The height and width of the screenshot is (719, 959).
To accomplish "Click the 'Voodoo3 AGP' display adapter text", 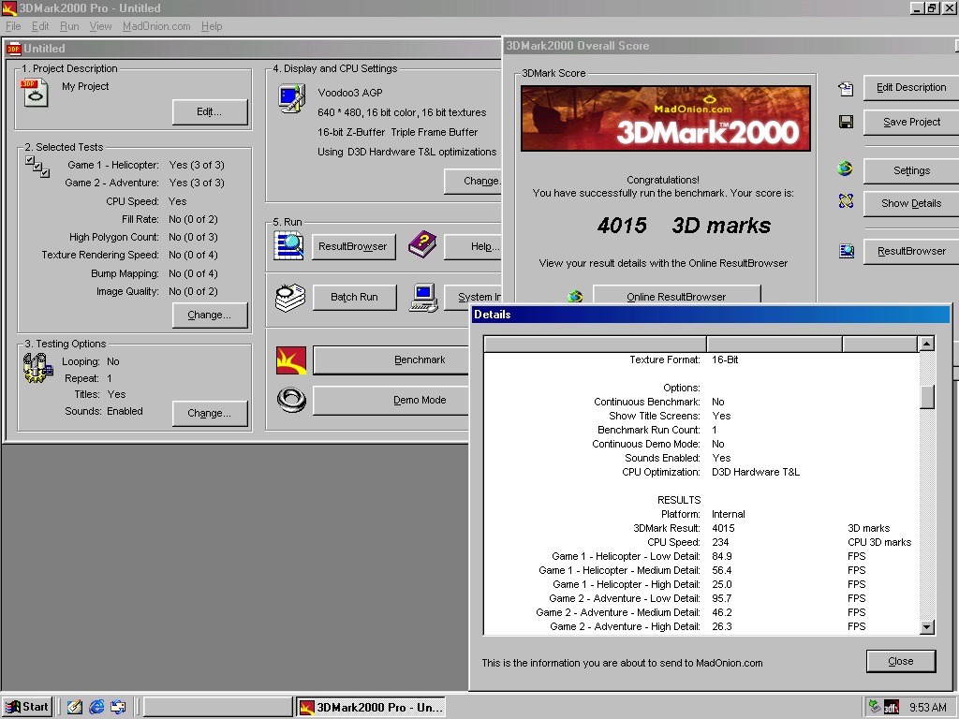I will 350,93.
